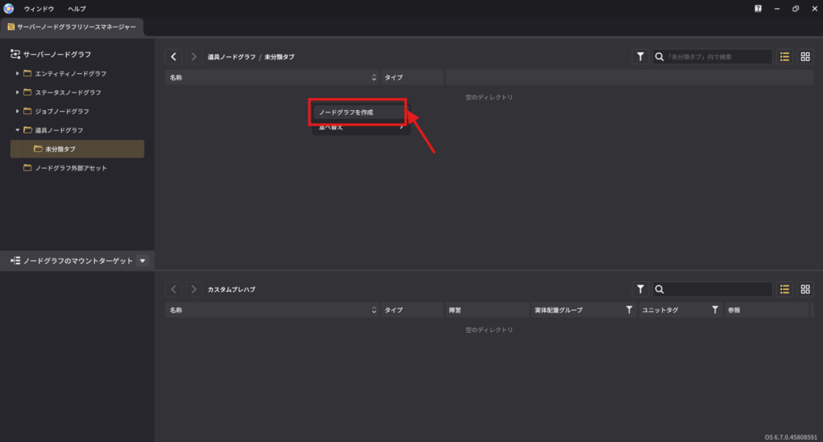Image resolution: width=823 pixels, height=442 pixels.
Task: Select the エンティティノードグラフ tree item
Action: 71,73
